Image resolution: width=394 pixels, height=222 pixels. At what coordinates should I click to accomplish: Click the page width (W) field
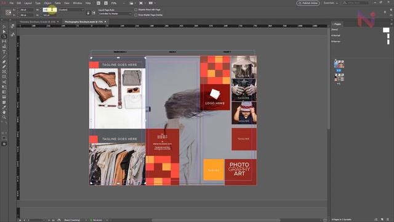click(49, 10)
